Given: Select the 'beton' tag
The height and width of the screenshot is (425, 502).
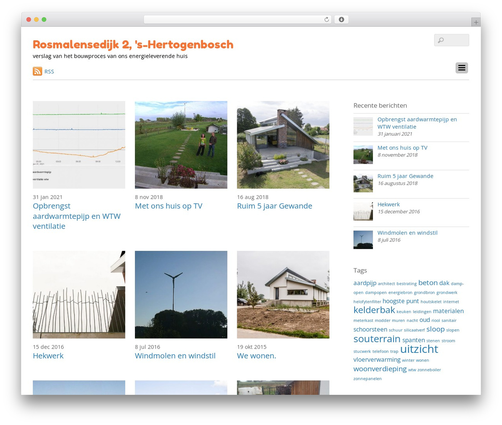Looking at the screenshot, I should [428, 283].
